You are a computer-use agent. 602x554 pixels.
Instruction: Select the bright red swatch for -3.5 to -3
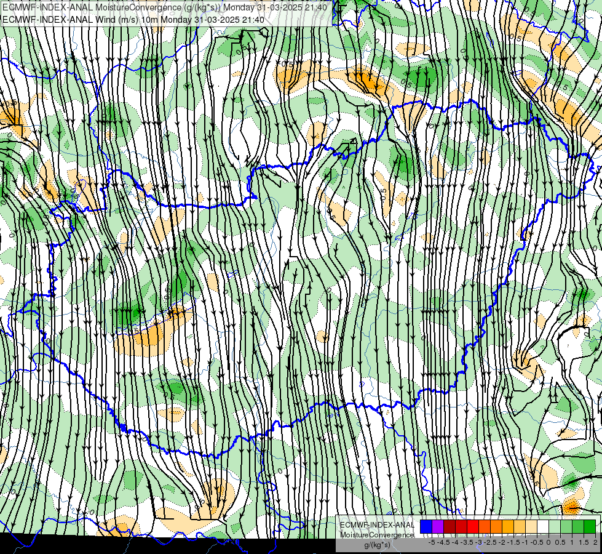click(x=473, y=527)
